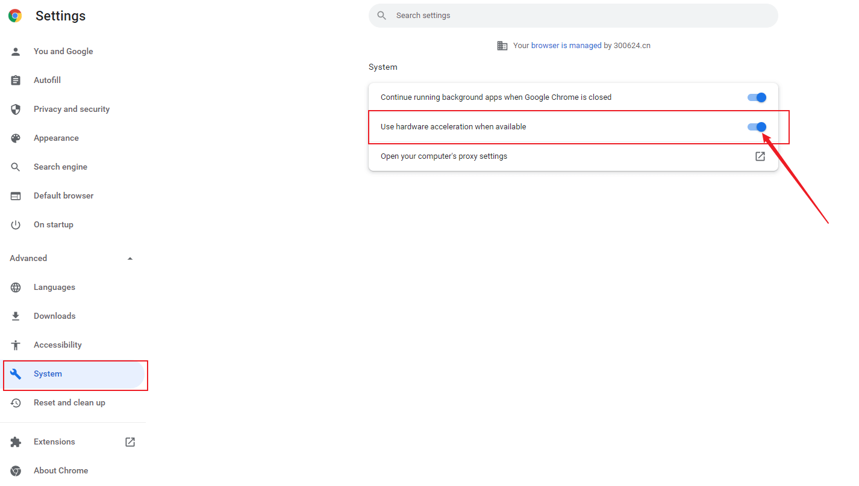Open Accessibility settings section
The height and width of the screenshot is (486, 859).
[x=57, y=345]
